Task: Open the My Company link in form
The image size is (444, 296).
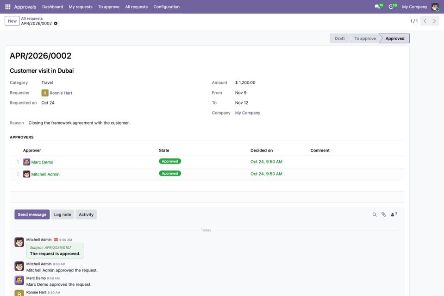Action: (248, 113)
